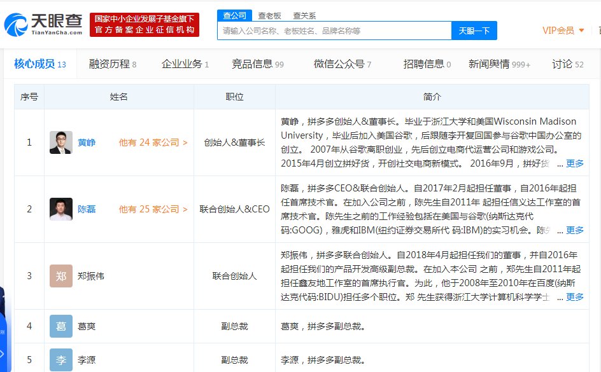Expand the VIP会员 dropdown menu

point(563,31)
